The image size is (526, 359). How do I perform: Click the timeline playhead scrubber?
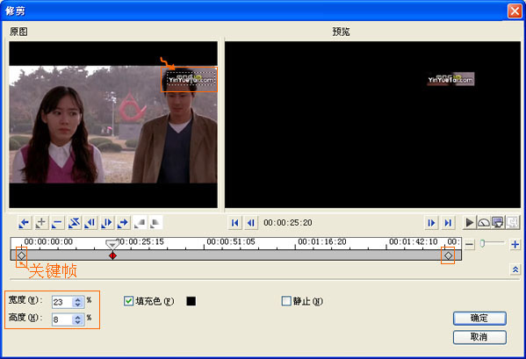pos(112,244)
